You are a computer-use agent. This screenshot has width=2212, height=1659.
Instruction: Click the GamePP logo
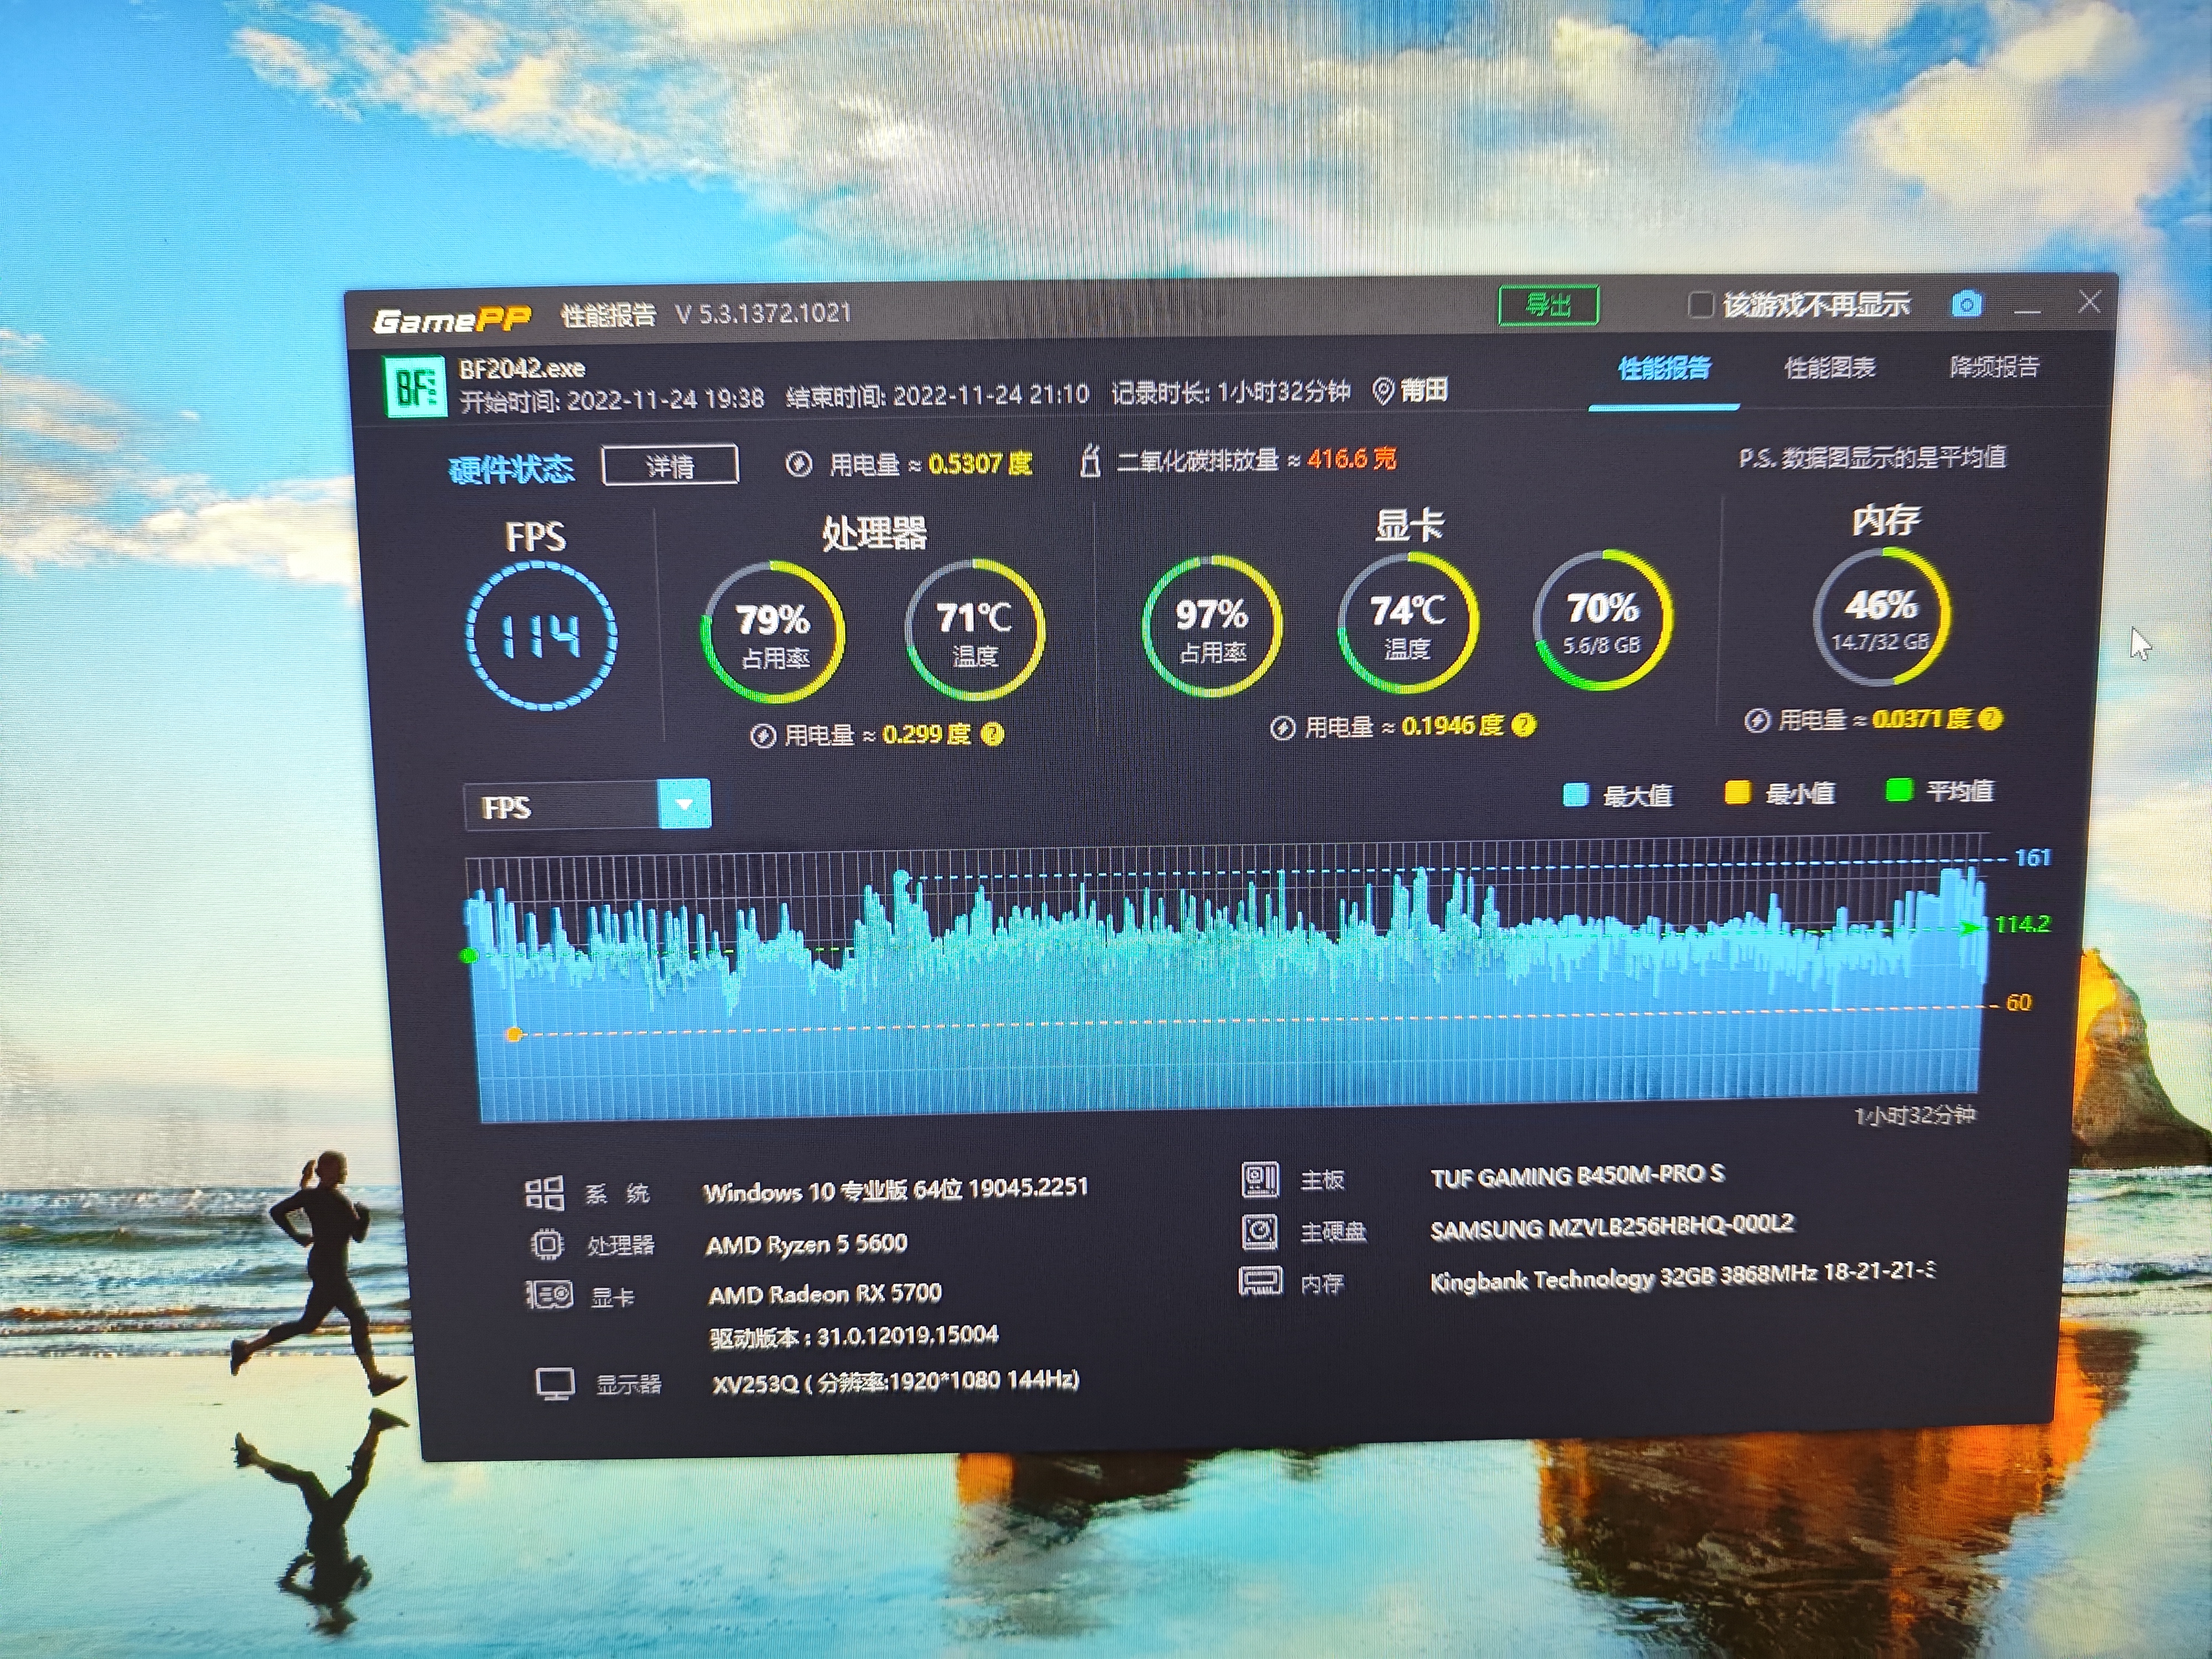click(x=451, y=320)
